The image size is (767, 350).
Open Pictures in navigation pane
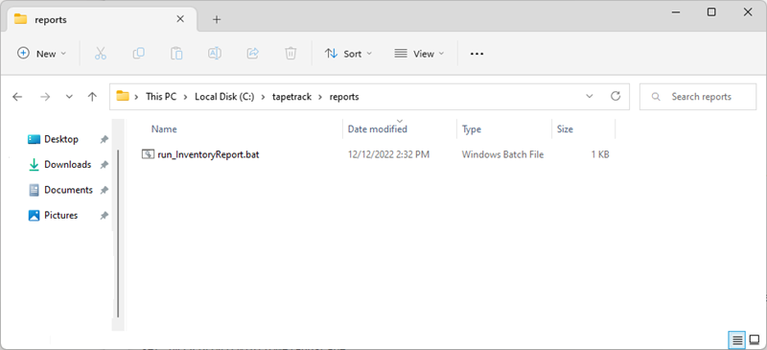pyautogui.click(x=60, y=216)
